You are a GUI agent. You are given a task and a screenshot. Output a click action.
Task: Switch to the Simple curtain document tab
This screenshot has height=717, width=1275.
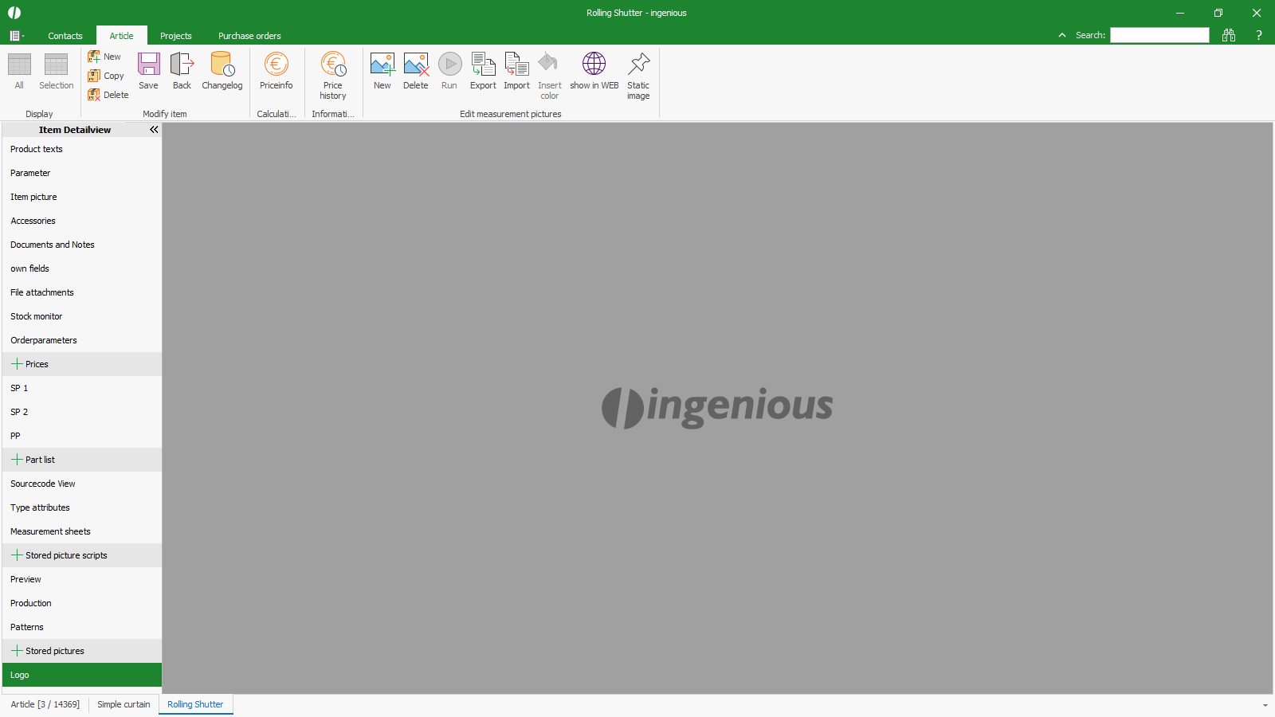(x=124, y=704)
